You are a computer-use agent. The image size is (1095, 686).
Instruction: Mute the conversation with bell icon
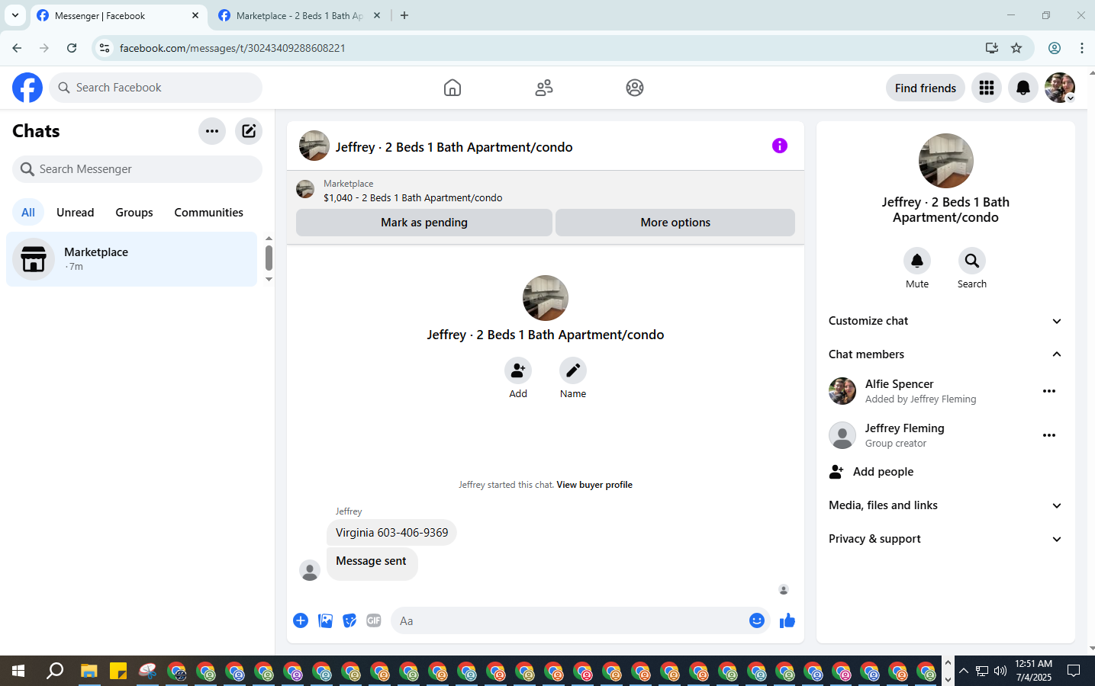917,261
